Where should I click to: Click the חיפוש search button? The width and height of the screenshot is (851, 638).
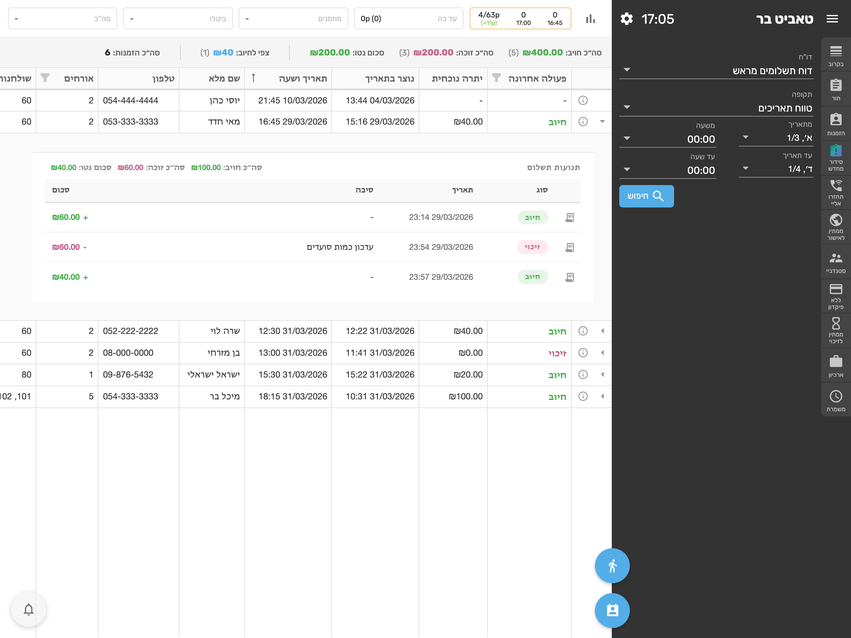coord(646,196)
